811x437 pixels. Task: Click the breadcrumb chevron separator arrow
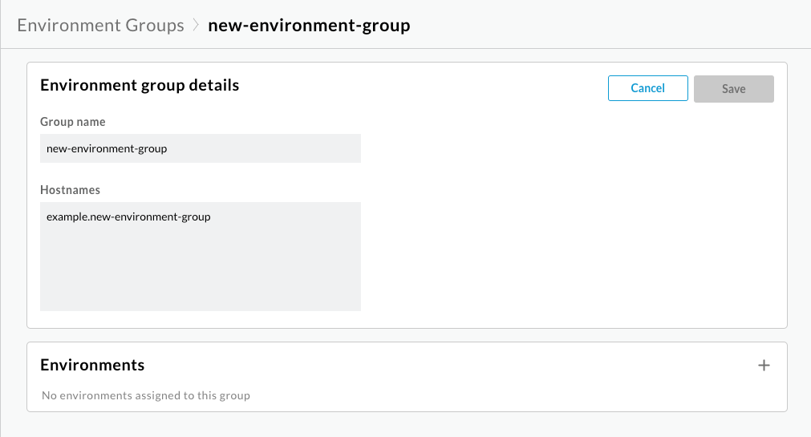tap(196, 26)
